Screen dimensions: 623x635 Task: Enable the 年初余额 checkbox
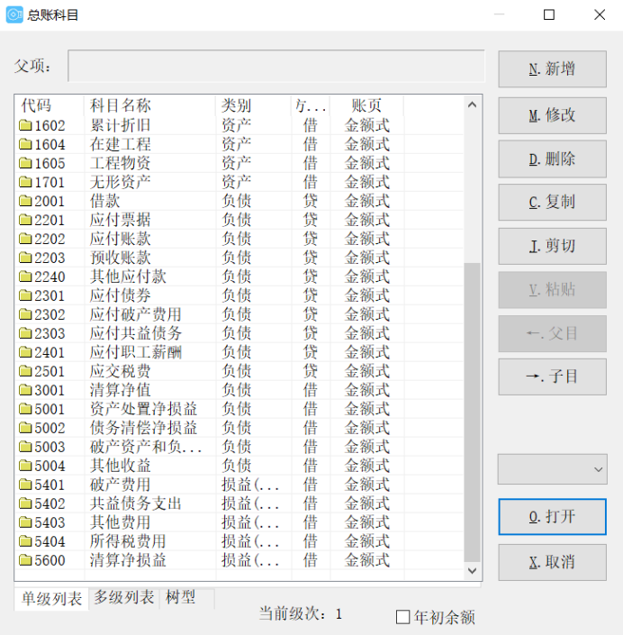tap(403, 617)
